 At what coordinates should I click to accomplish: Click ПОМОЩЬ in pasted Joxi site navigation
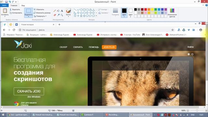(94, 47)
